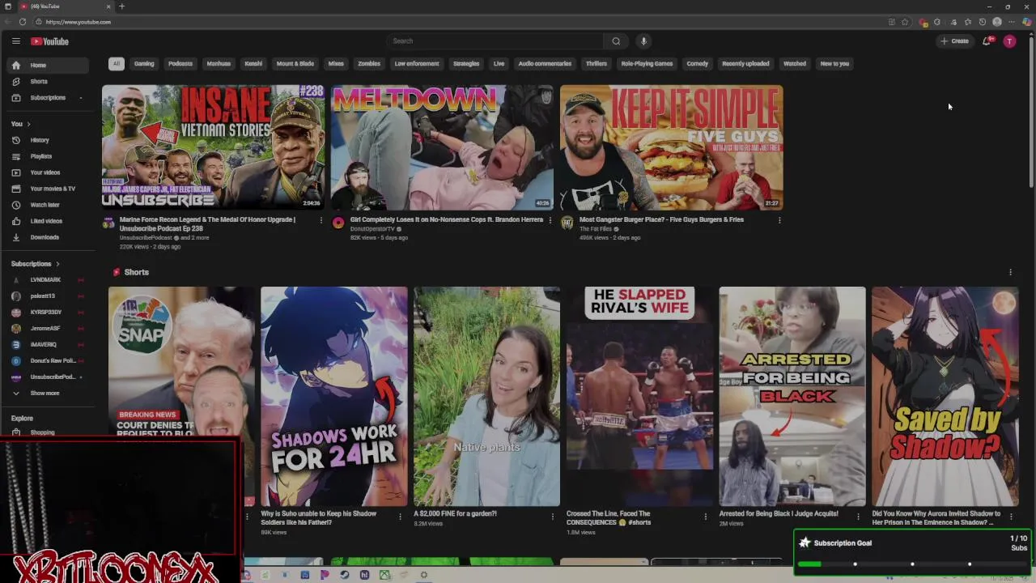Open JeromeASF subscription channel
1036x583 pixels.
(x=48, y=328)
